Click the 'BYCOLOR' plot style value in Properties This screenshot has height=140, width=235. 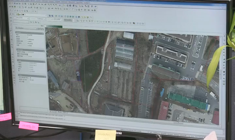coord(31,52)
